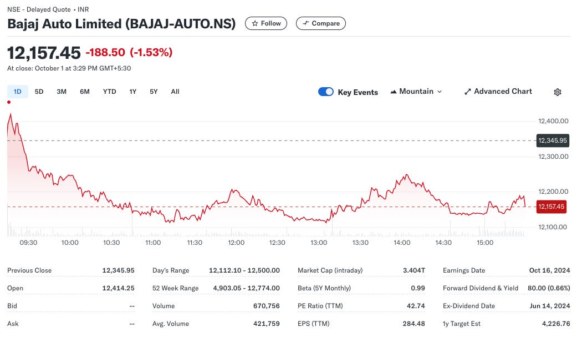Show the All time chart range
Viewport: 577px width, 337px height.
click(x=175, y=92)
